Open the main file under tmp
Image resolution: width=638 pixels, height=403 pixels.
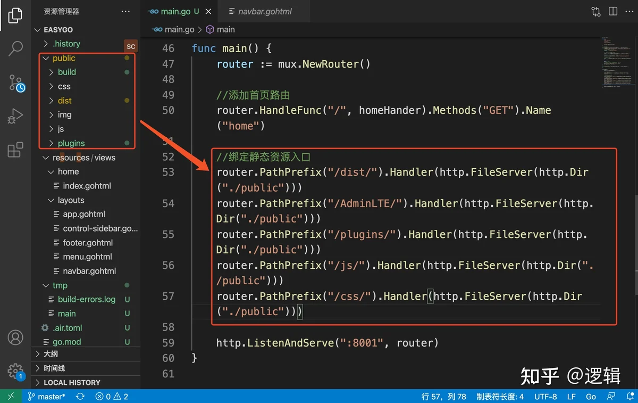coord(85,314)
